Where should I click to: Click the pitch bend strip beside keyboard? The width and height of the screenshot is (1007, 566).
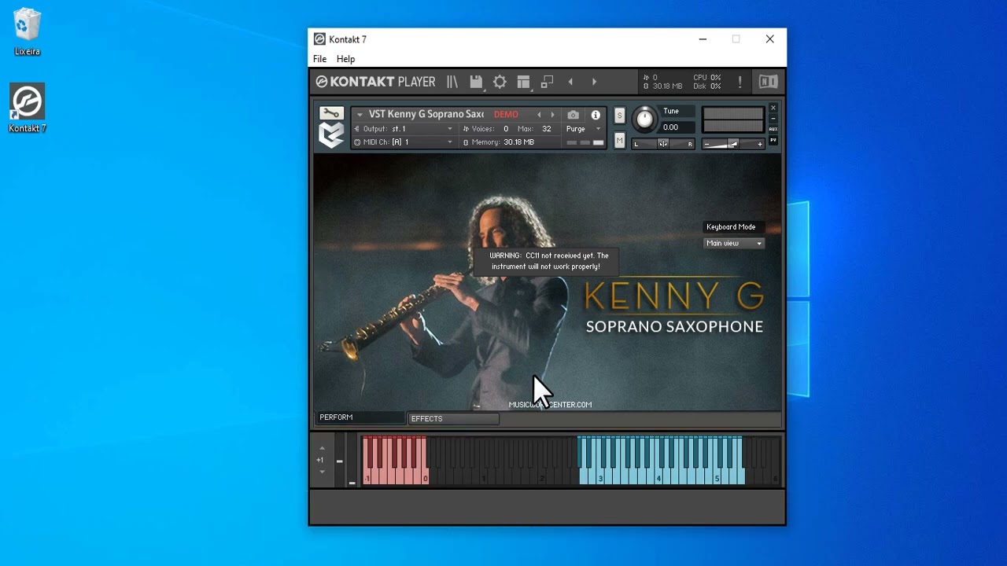pyautogui.click(x=340, y=461)
